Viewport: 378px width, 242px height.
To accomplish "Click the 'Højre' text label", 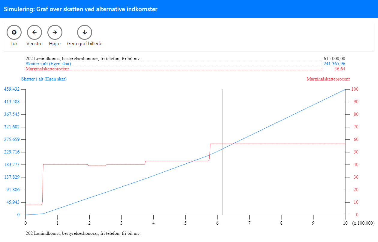I will click(55, 44).
